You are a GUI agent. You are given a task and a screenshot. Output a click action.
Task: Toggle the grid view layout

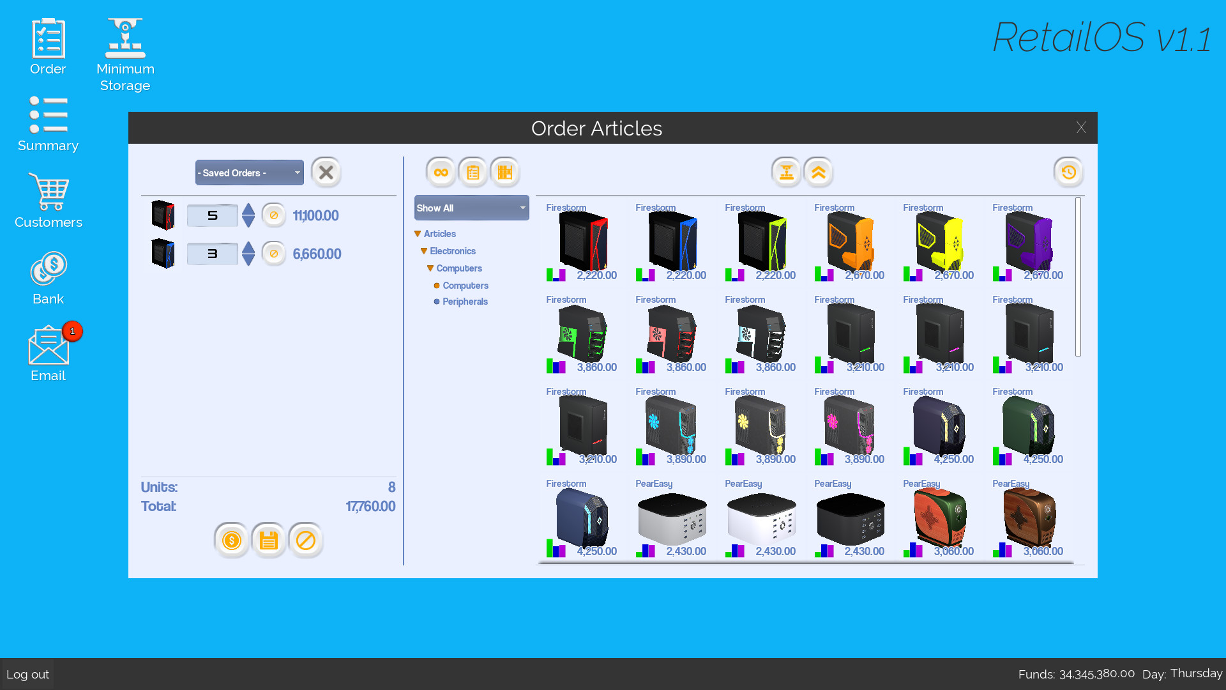tap(506, 172)
